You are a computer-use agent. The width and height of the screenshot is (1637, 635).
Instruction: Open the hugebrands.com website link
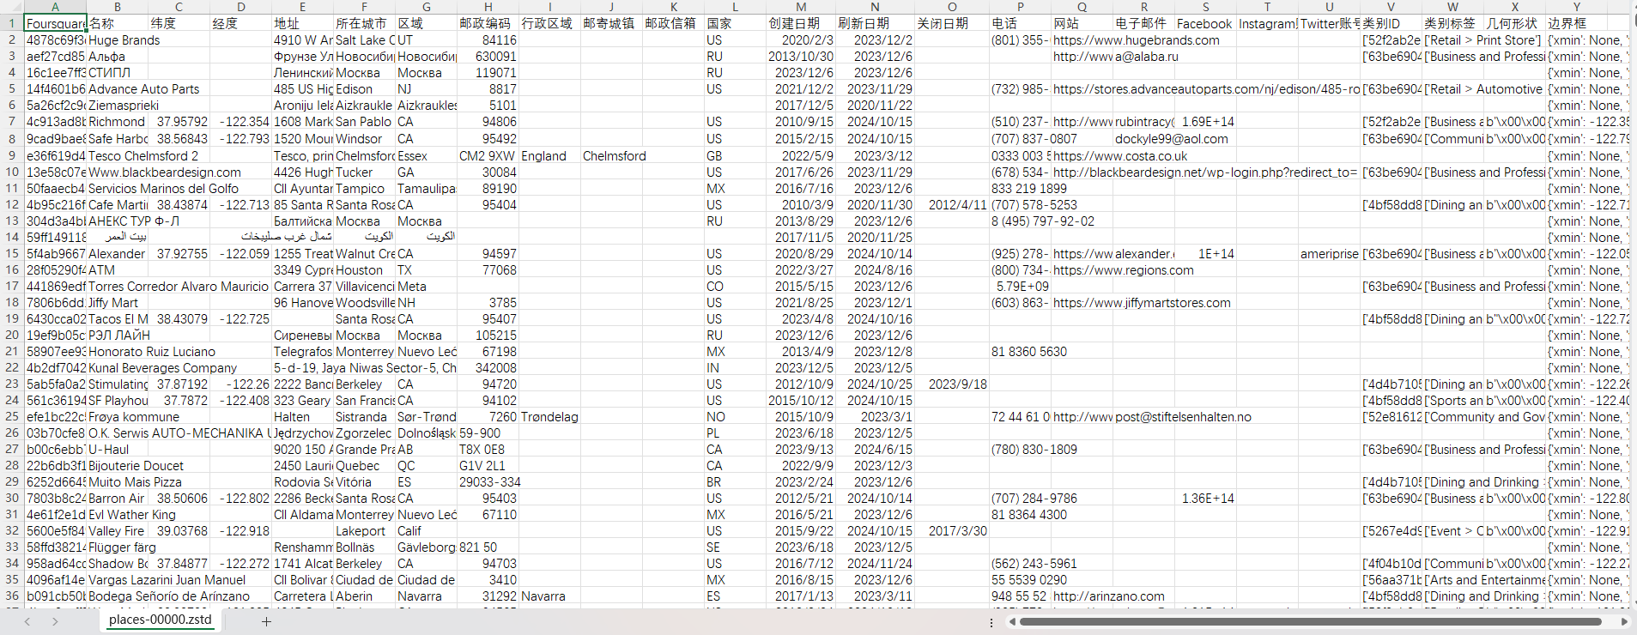pos(1136,40)
